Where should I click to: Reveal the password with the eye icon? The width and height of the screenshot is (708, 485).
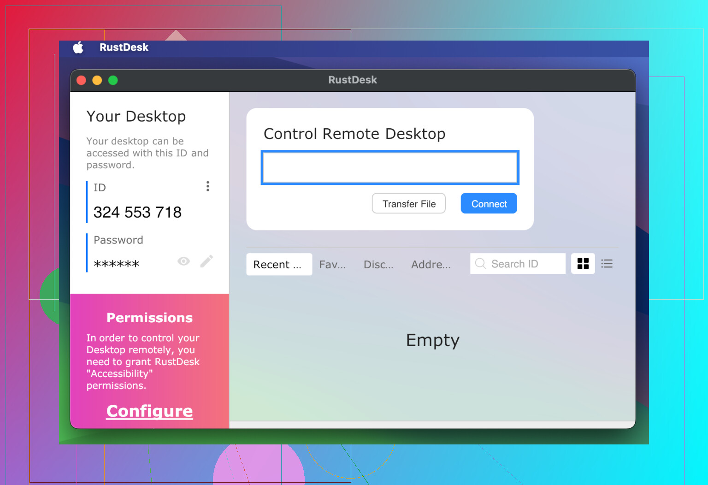click(183, 261)
